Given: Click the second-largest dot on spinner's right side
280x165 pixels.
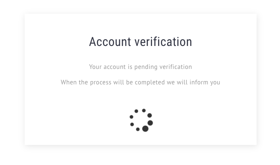Looking at the screenshot, I should (x=150, y=123).
